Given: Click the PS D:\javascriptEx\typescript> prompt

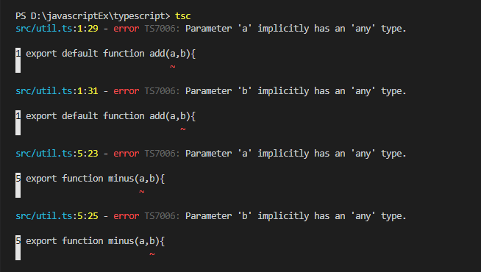Looking at the screenshot, I should [93, 16].
